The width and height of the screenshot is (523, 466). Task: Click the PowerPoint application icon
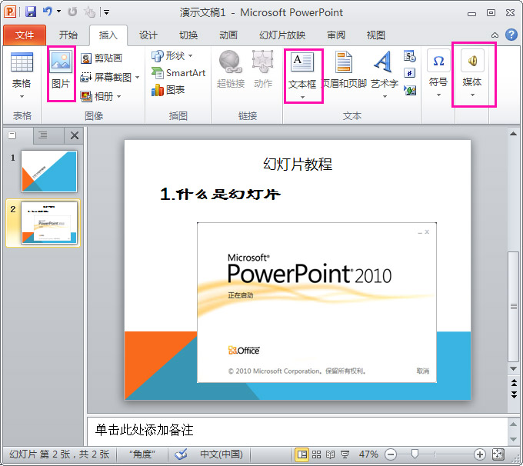pos(10,12)
